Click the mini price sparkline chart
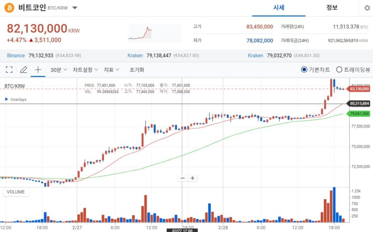The image size is (373, 232). (155, 33)
